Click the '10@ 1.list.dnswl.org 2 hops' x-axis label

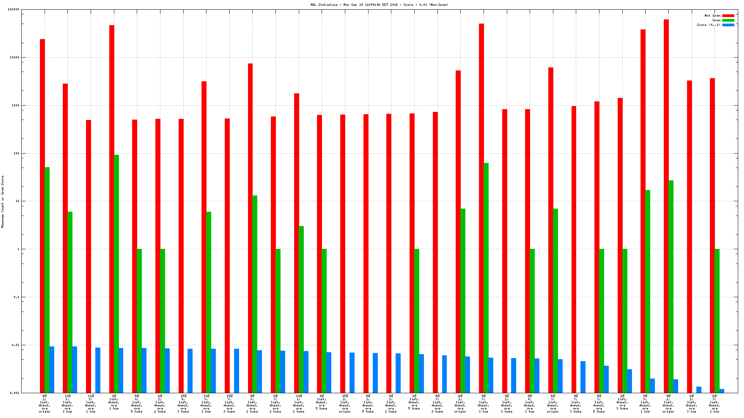tap(299, 404)
